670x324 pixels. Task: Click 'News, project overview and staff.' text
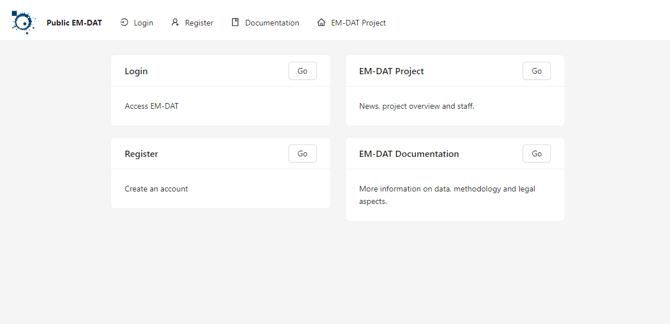click(x=417, y=106)
